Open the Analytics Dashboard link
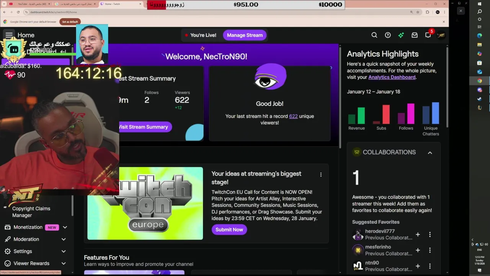 tap(392, 77)
